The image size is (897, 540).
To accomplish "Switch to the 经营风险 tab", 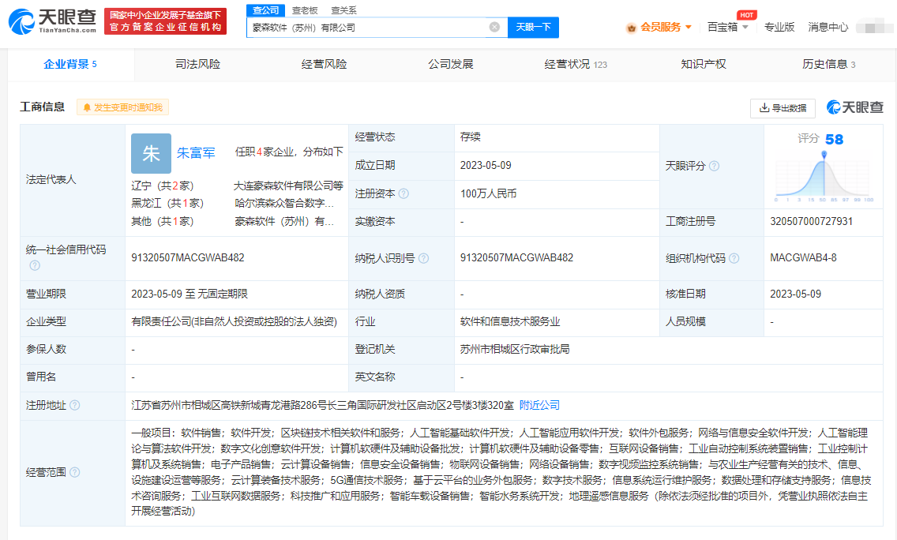I will [x=324, y=64].
